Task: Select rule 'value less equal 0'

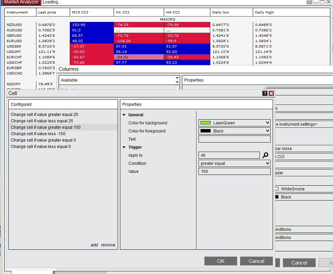Action: pyautogui.click(x=63, y=147)
